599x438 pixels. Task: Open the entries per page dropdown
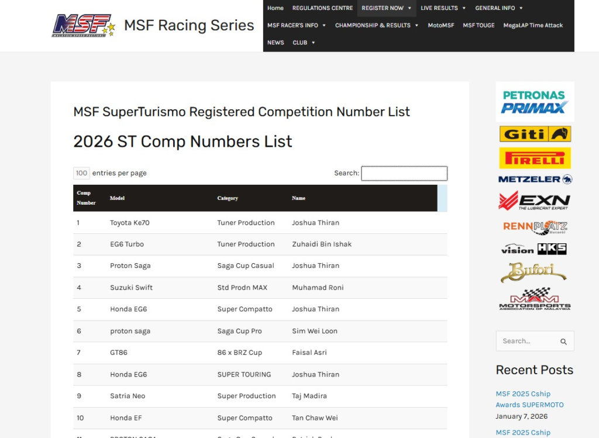tap(81, 173)
